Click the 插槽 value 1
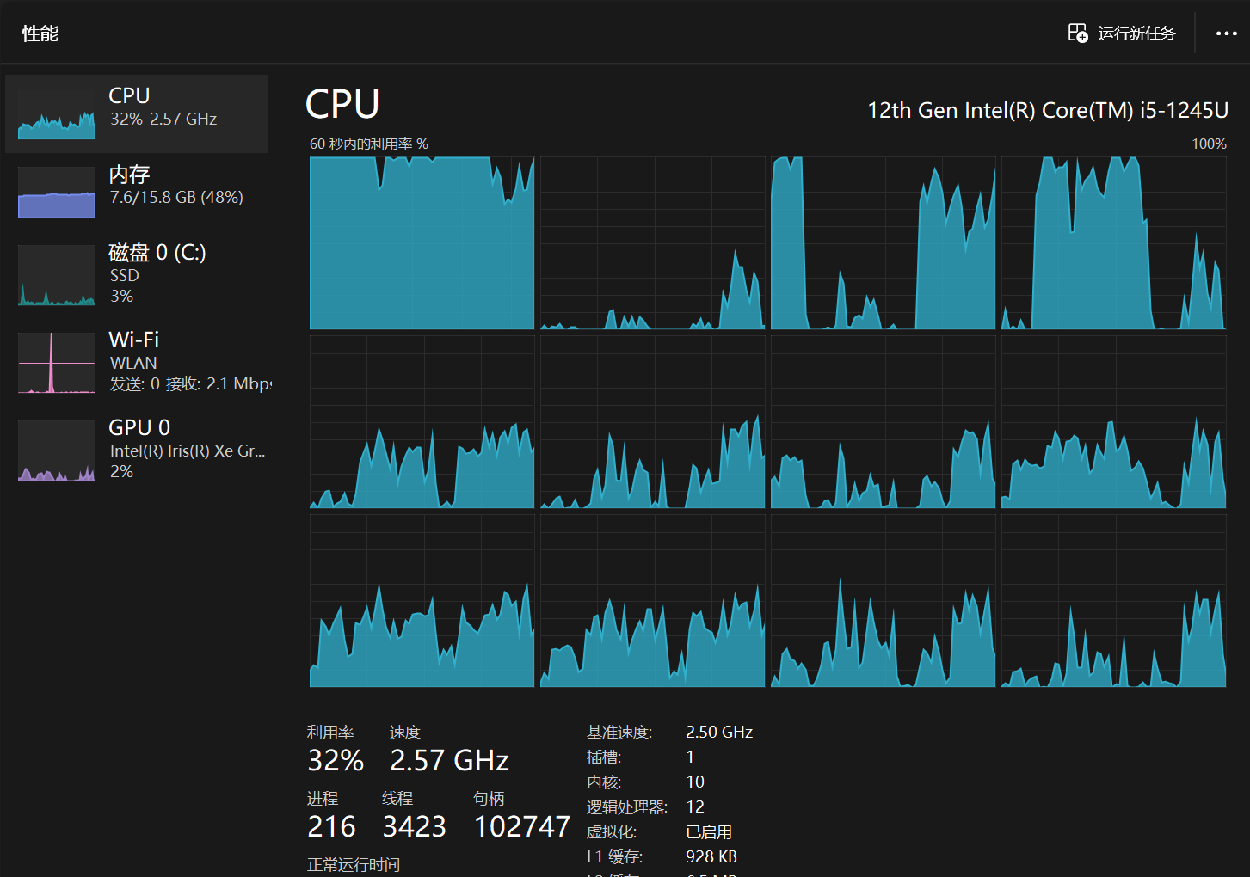This screenshot has width=1250, height=877. click(690, 757)
